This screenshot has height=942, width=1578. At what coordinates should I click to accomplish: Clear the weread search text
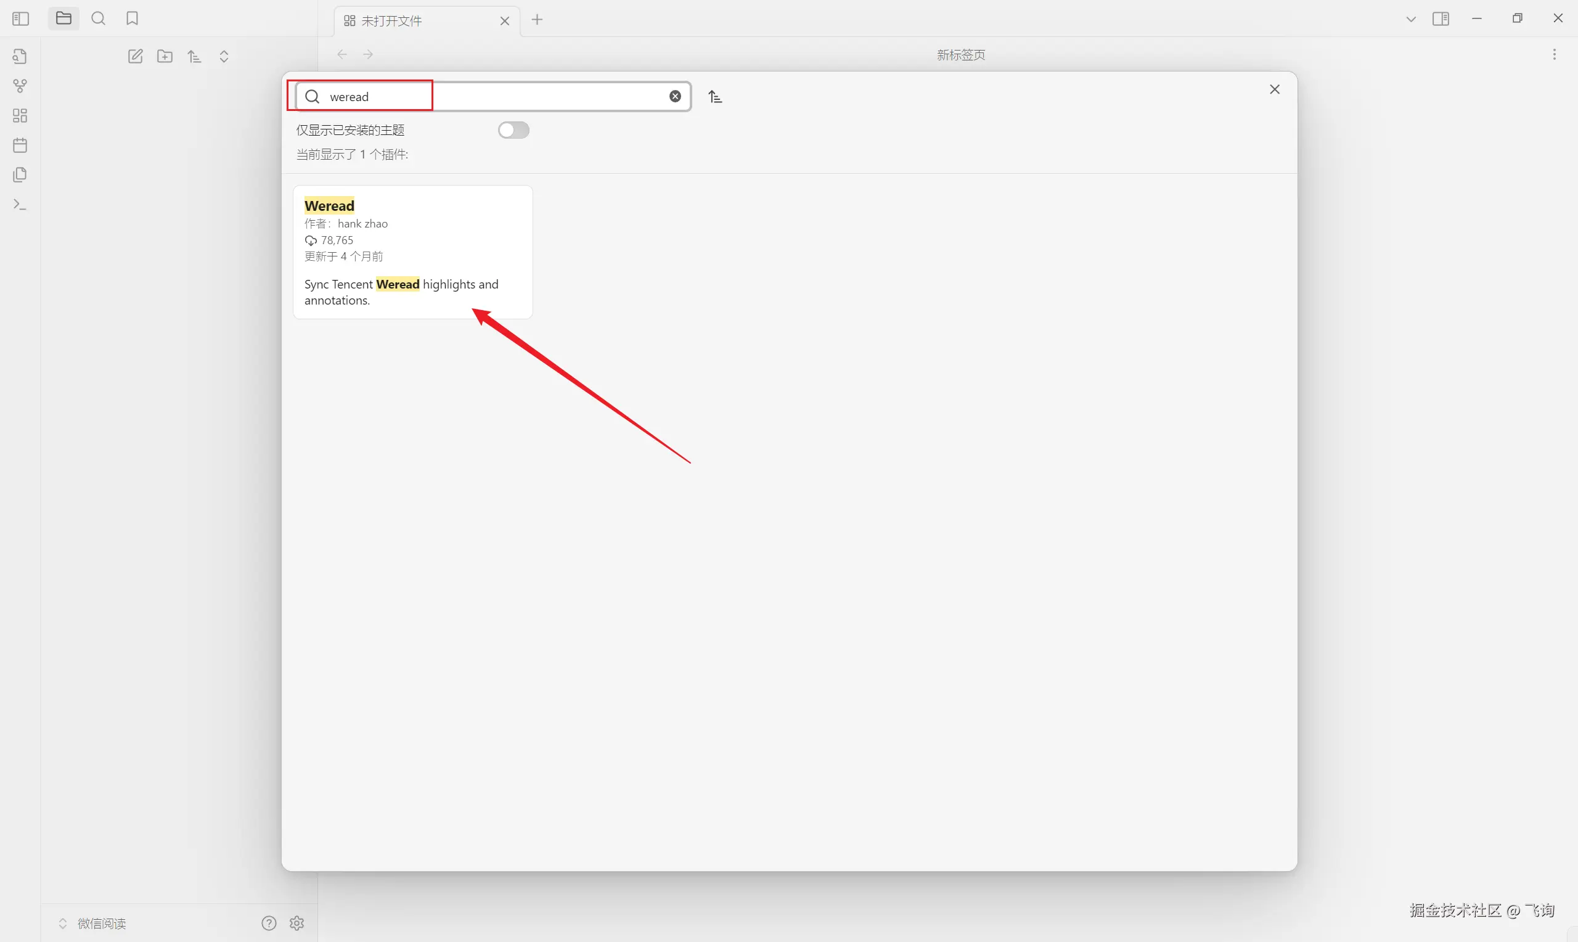(675, 96)
